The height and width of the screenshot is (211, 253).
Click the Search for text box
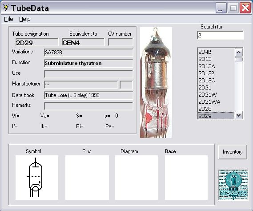220,35
